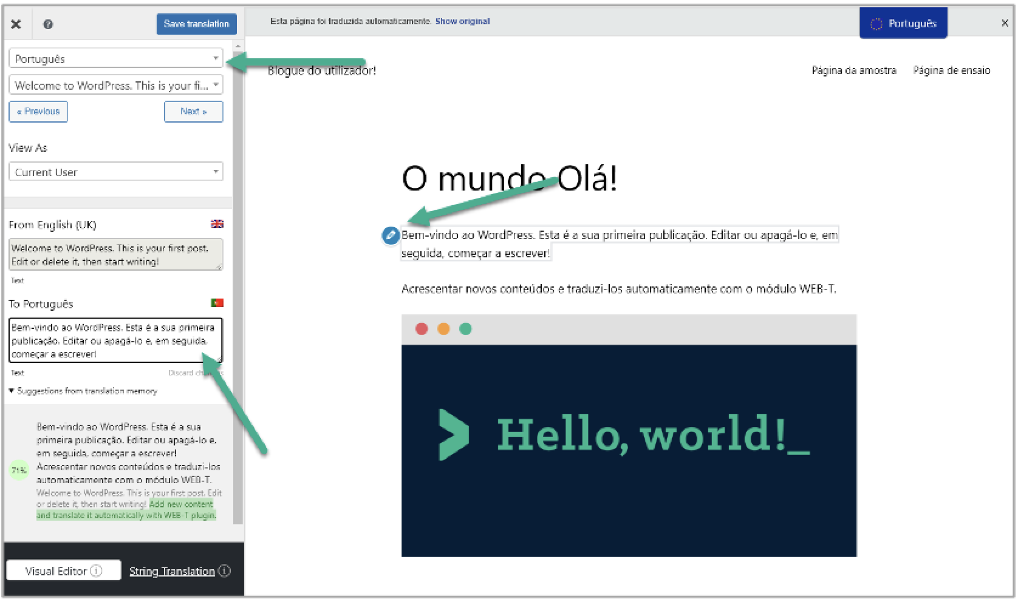Open the Português language switcher button
Screen dimensions: 1018x602
point(903,24)
